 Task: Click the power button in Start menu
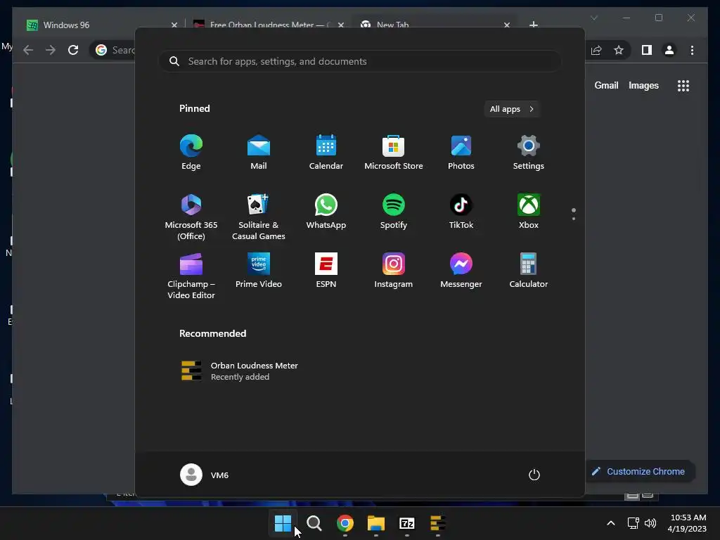pyautogui.click(x=534, y=475)
